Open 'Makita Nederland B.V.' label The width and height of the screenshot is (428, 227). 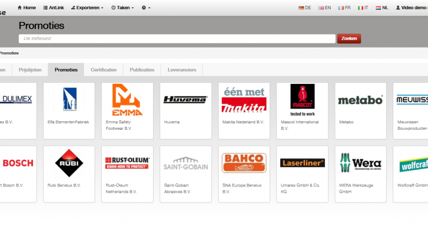click(243, 122)
